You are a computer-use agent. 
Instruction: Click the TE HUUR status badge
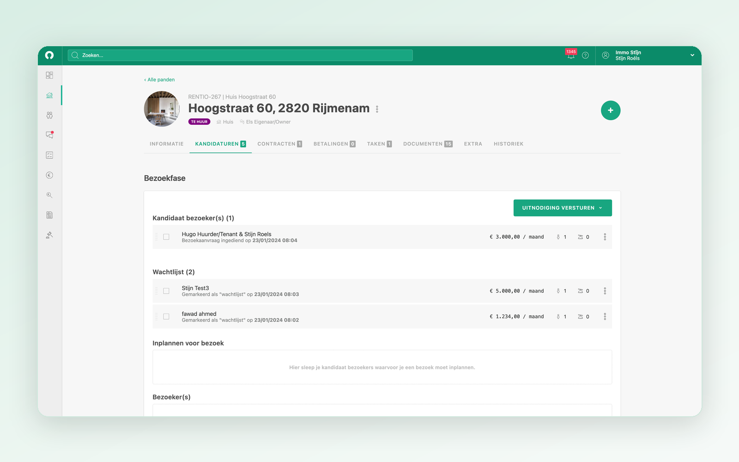[199, 122]
